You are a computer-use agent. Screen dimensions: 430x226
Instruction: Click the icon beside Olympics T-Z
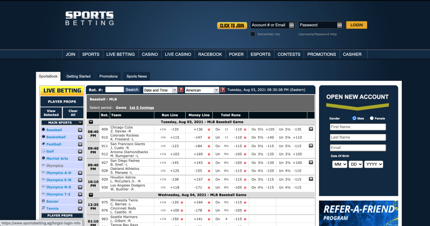(x=43, y=194)
